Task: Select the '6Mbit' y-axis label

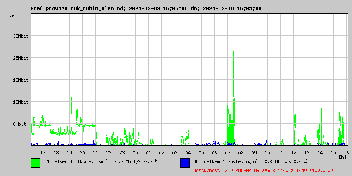Action: tap(19, 124)
